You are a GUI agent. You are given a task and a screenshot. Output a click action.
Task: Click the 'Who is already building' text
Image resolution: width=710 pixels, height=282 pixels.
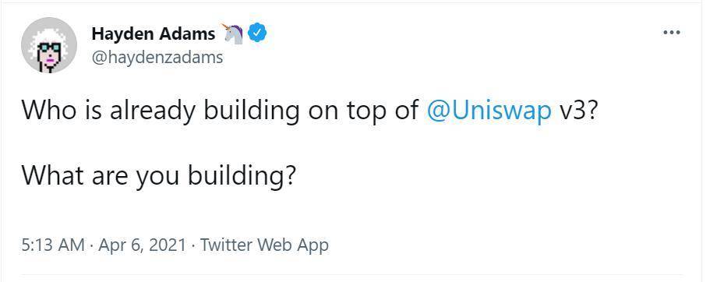pos(161,111)
